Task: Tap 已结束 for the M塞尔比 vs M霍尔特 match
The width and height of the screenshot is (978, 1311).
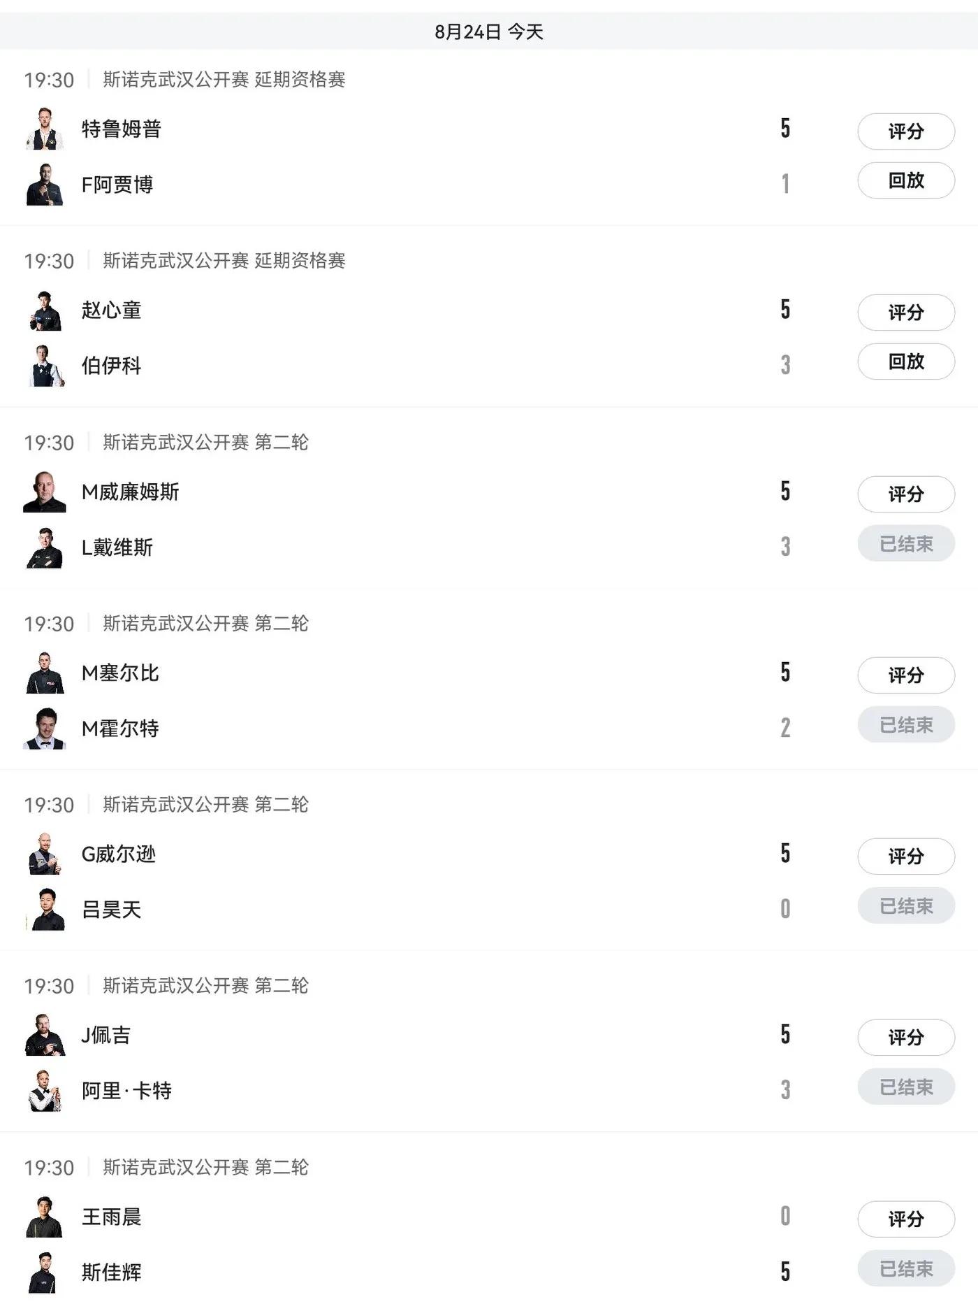Action: tap(906, 725)
